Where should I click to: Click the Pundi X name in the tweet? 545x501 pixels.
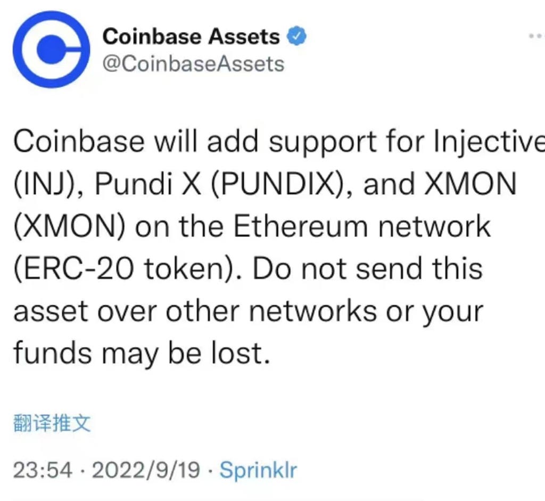click(x=148, y=184)
